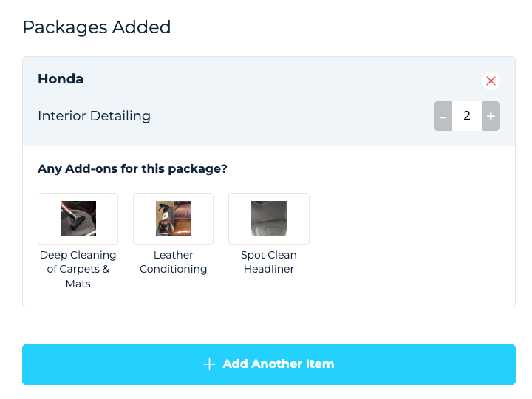Click the 'Leather Conditioning' add-on label
532x399 pixels.
point(174,262)
